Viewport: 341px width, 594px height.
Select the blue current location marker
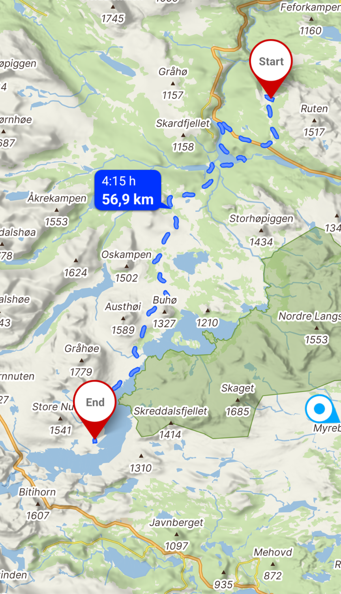click(x=320, y=409)
